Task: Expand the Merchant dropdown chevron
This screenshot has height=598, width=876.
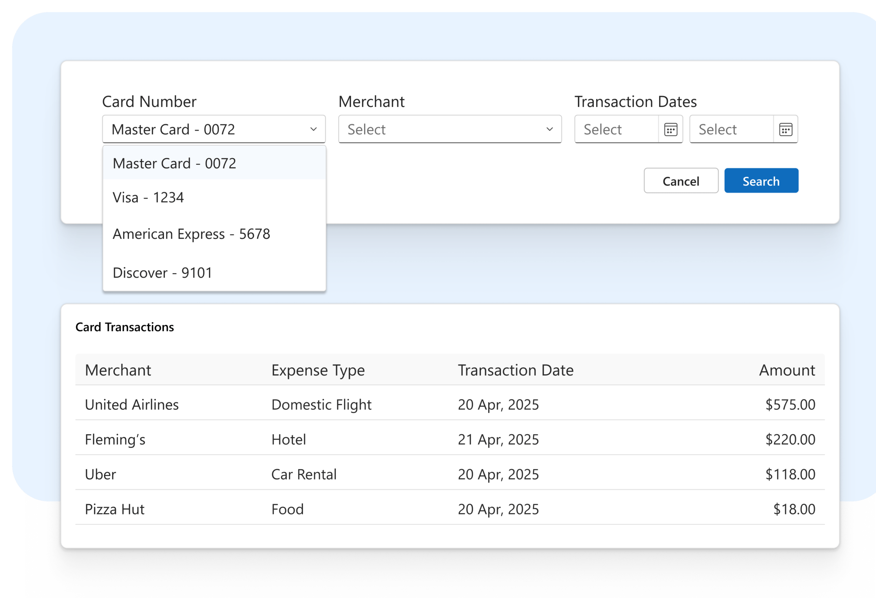Action: pos(550,129)
